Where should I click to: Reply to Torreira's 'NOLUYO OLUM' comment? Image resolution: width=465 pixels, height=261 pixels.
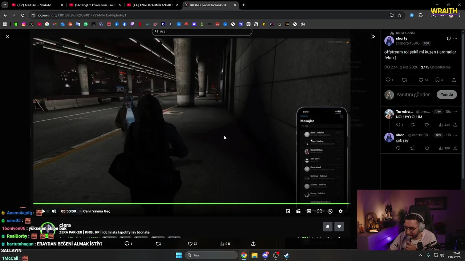398,125
